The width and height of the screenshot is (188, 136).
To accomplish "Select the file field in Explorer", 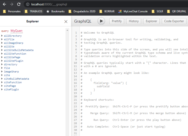I will click(7, 68).
